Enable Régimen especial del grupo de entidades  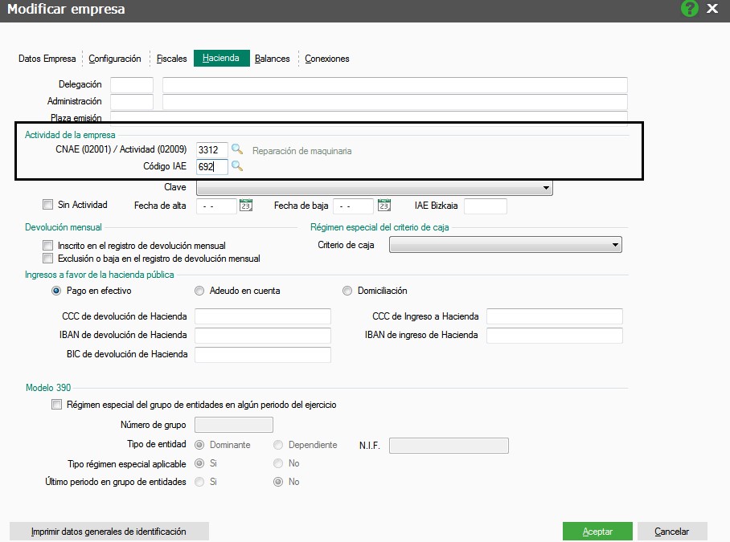[x=56, y=405]
